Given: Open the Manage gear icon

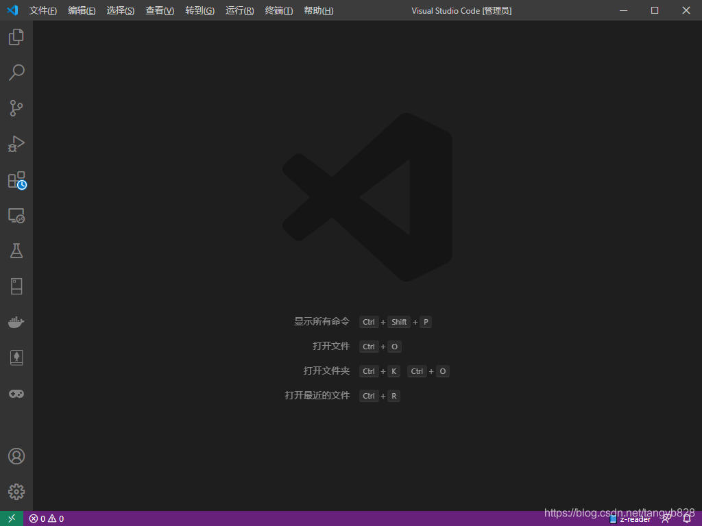Looking at the screenshot, I should 16,492.
